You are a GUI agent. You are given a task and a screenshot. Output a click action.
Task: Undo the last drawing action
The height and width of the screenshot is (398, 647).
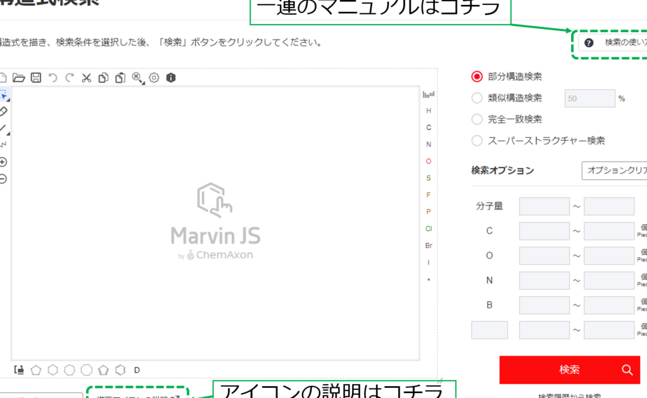coord(53,78)
